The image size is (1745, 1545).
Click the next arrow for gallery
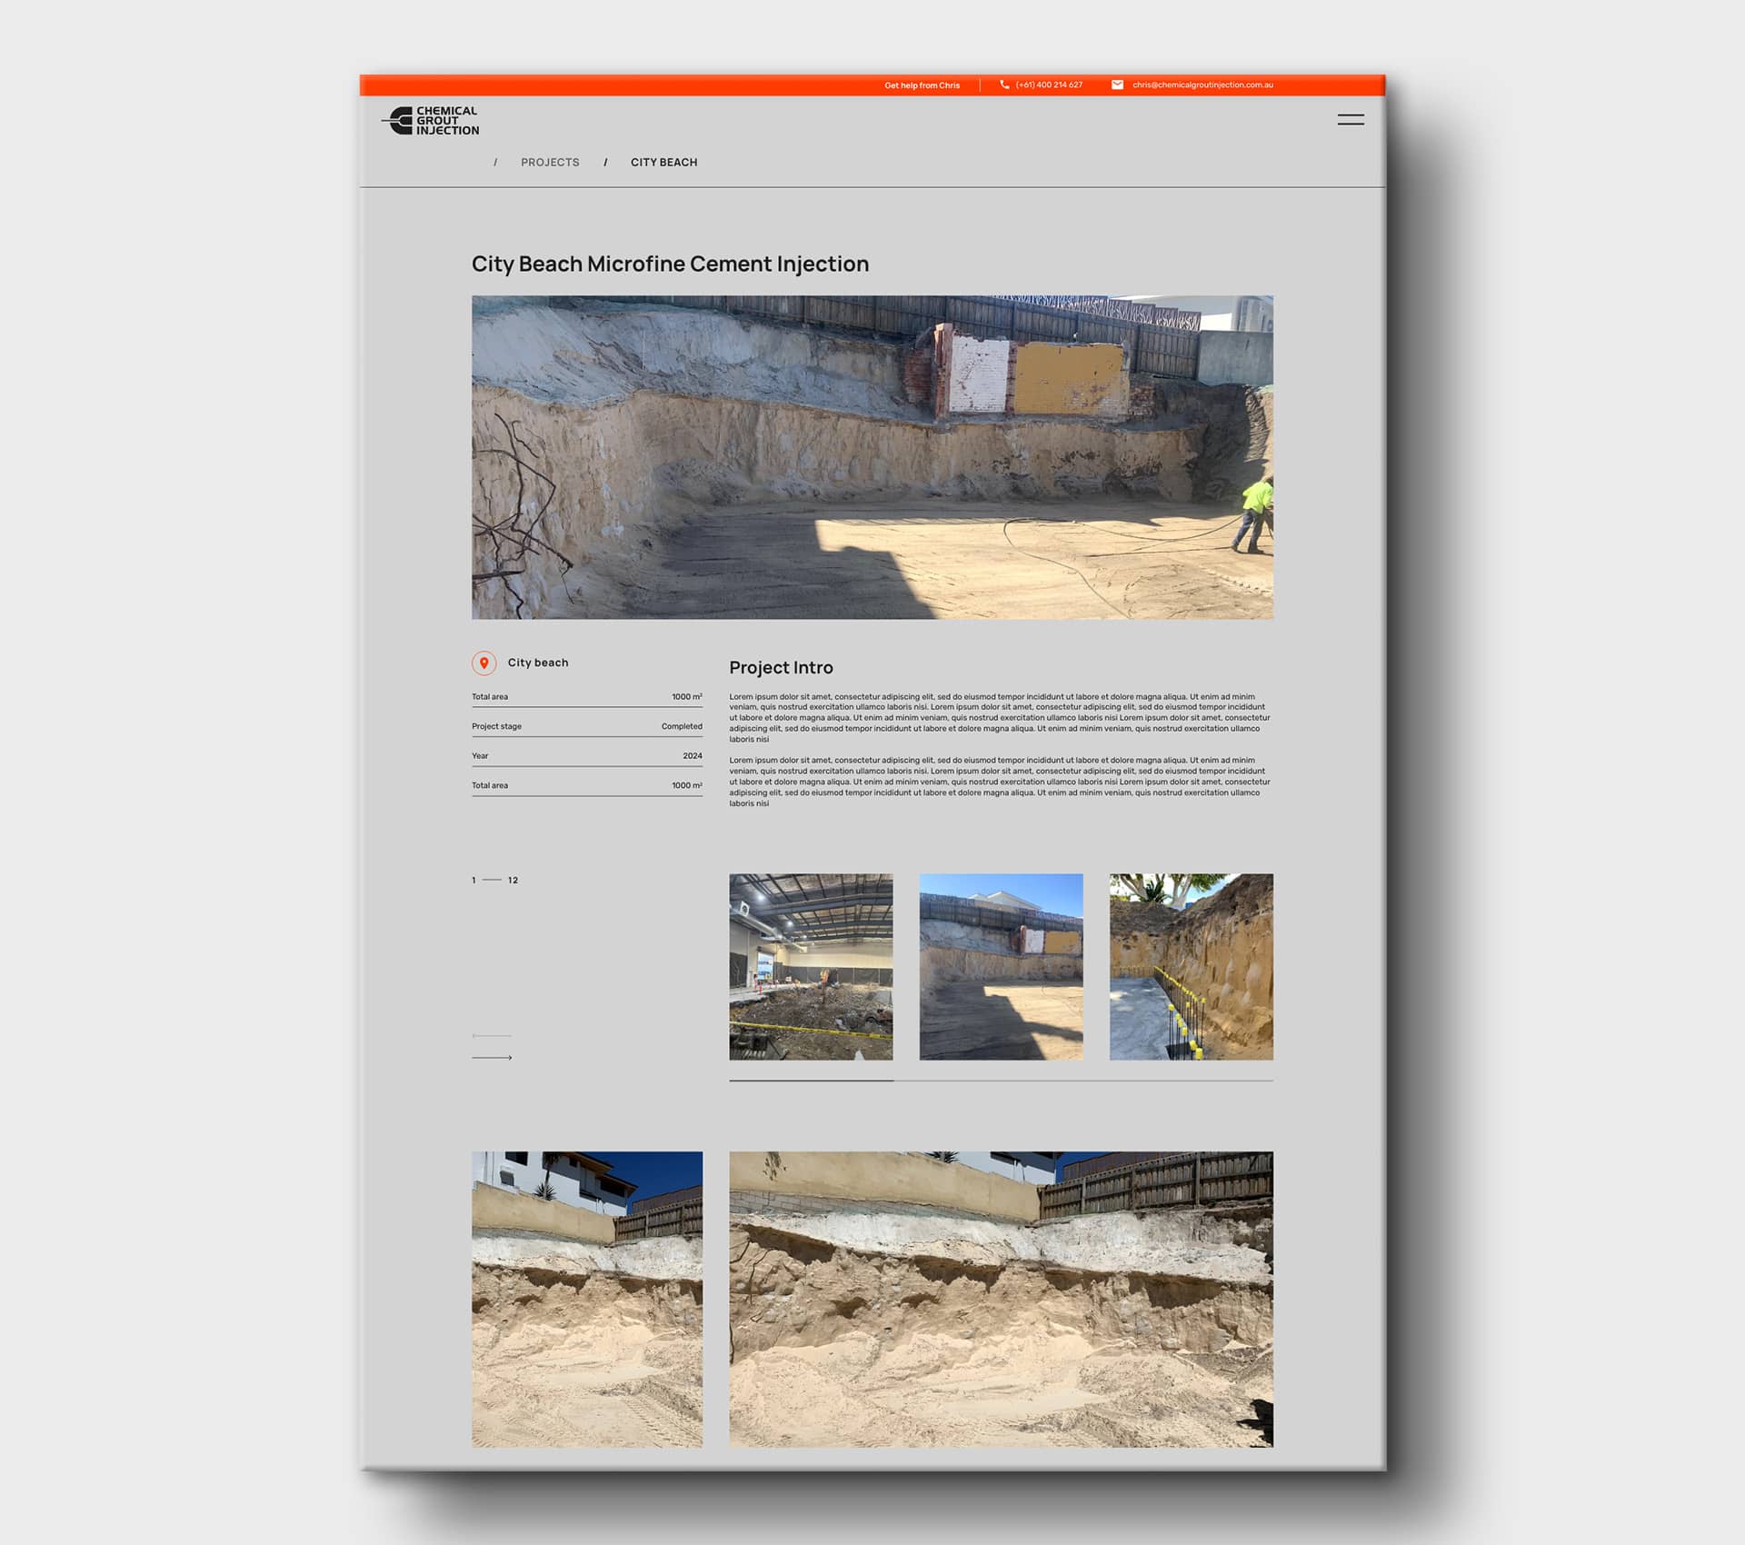(492, 1057)
